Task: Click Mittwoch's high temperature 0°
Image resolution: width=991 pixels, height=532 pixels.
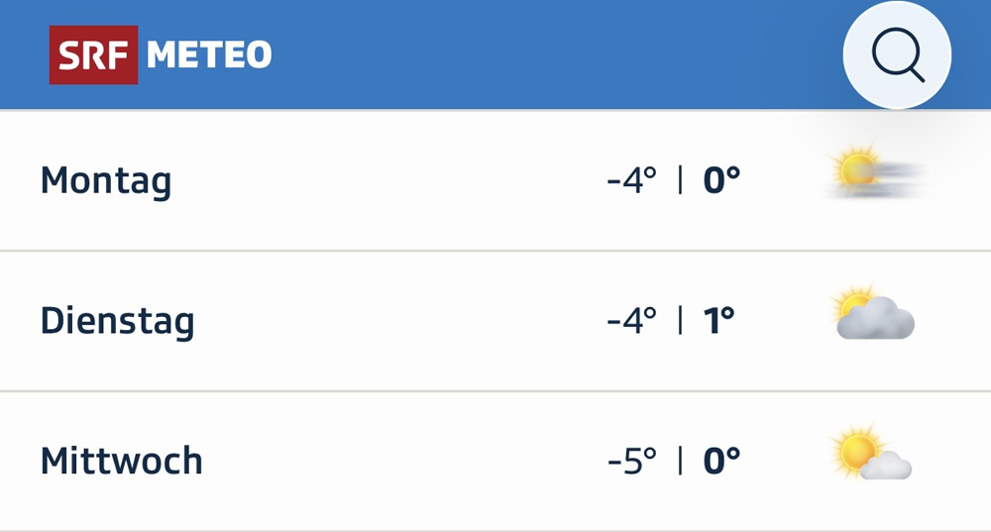Action: 721,462
